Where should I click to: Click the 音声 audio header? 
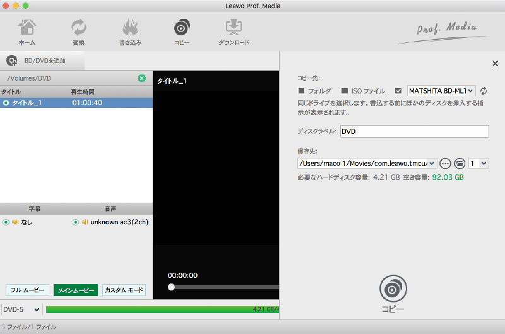click(110, 208)
